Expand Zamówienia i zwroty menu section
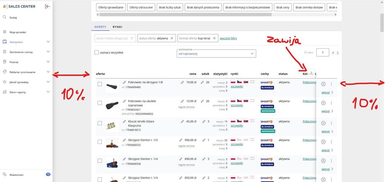 (48, 52)
